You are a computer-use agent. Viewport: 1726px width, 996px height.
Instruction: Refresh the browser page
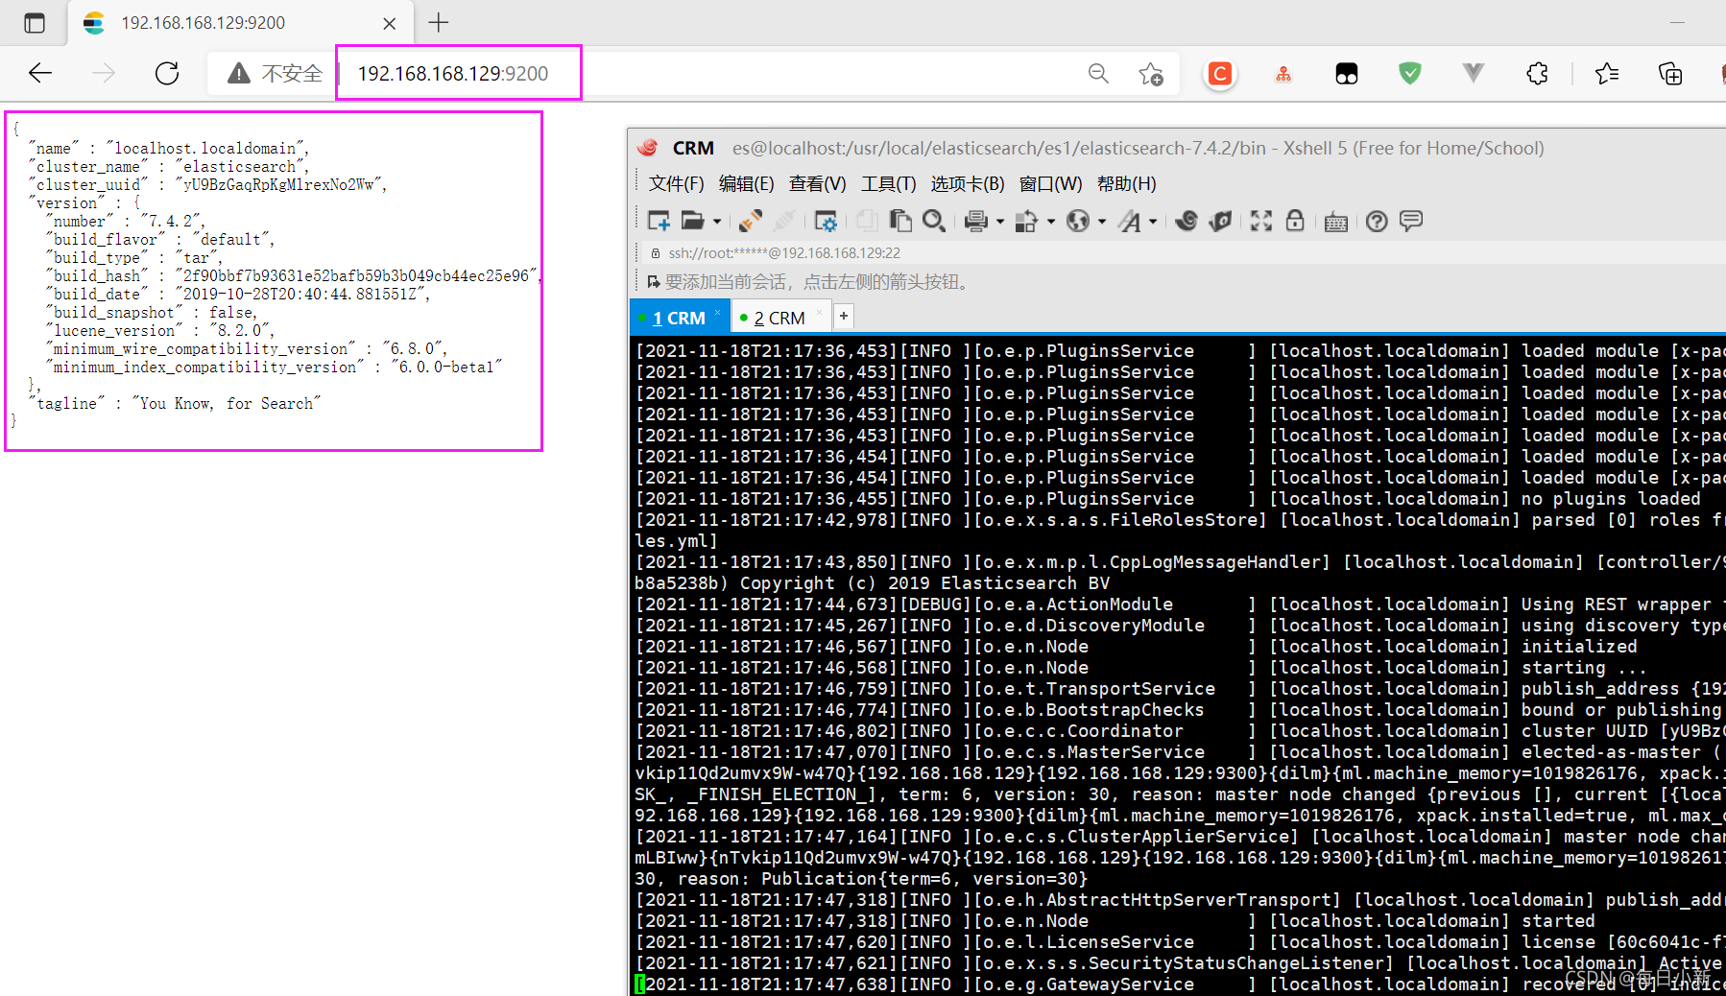point(167,73)
